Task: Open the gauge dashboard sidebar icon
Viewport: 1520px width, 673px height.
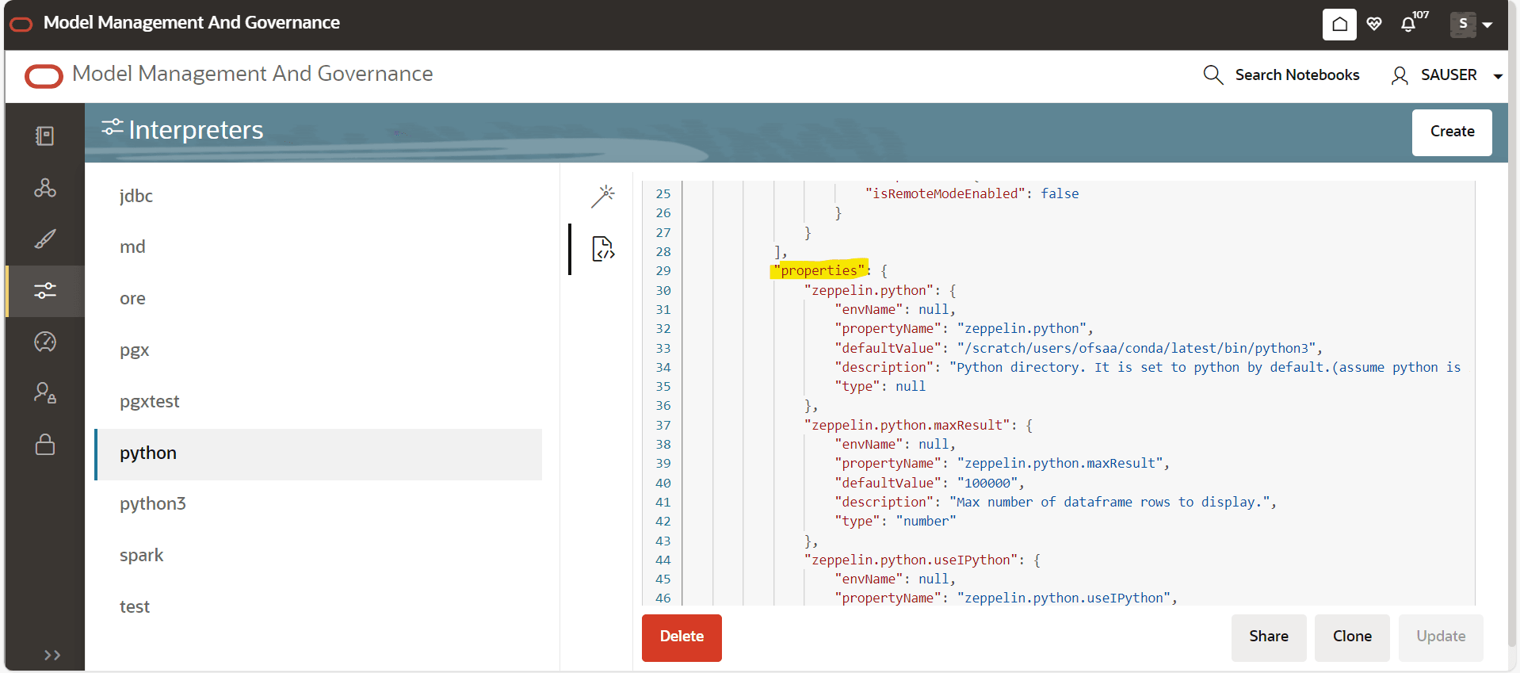Action: 45,342
